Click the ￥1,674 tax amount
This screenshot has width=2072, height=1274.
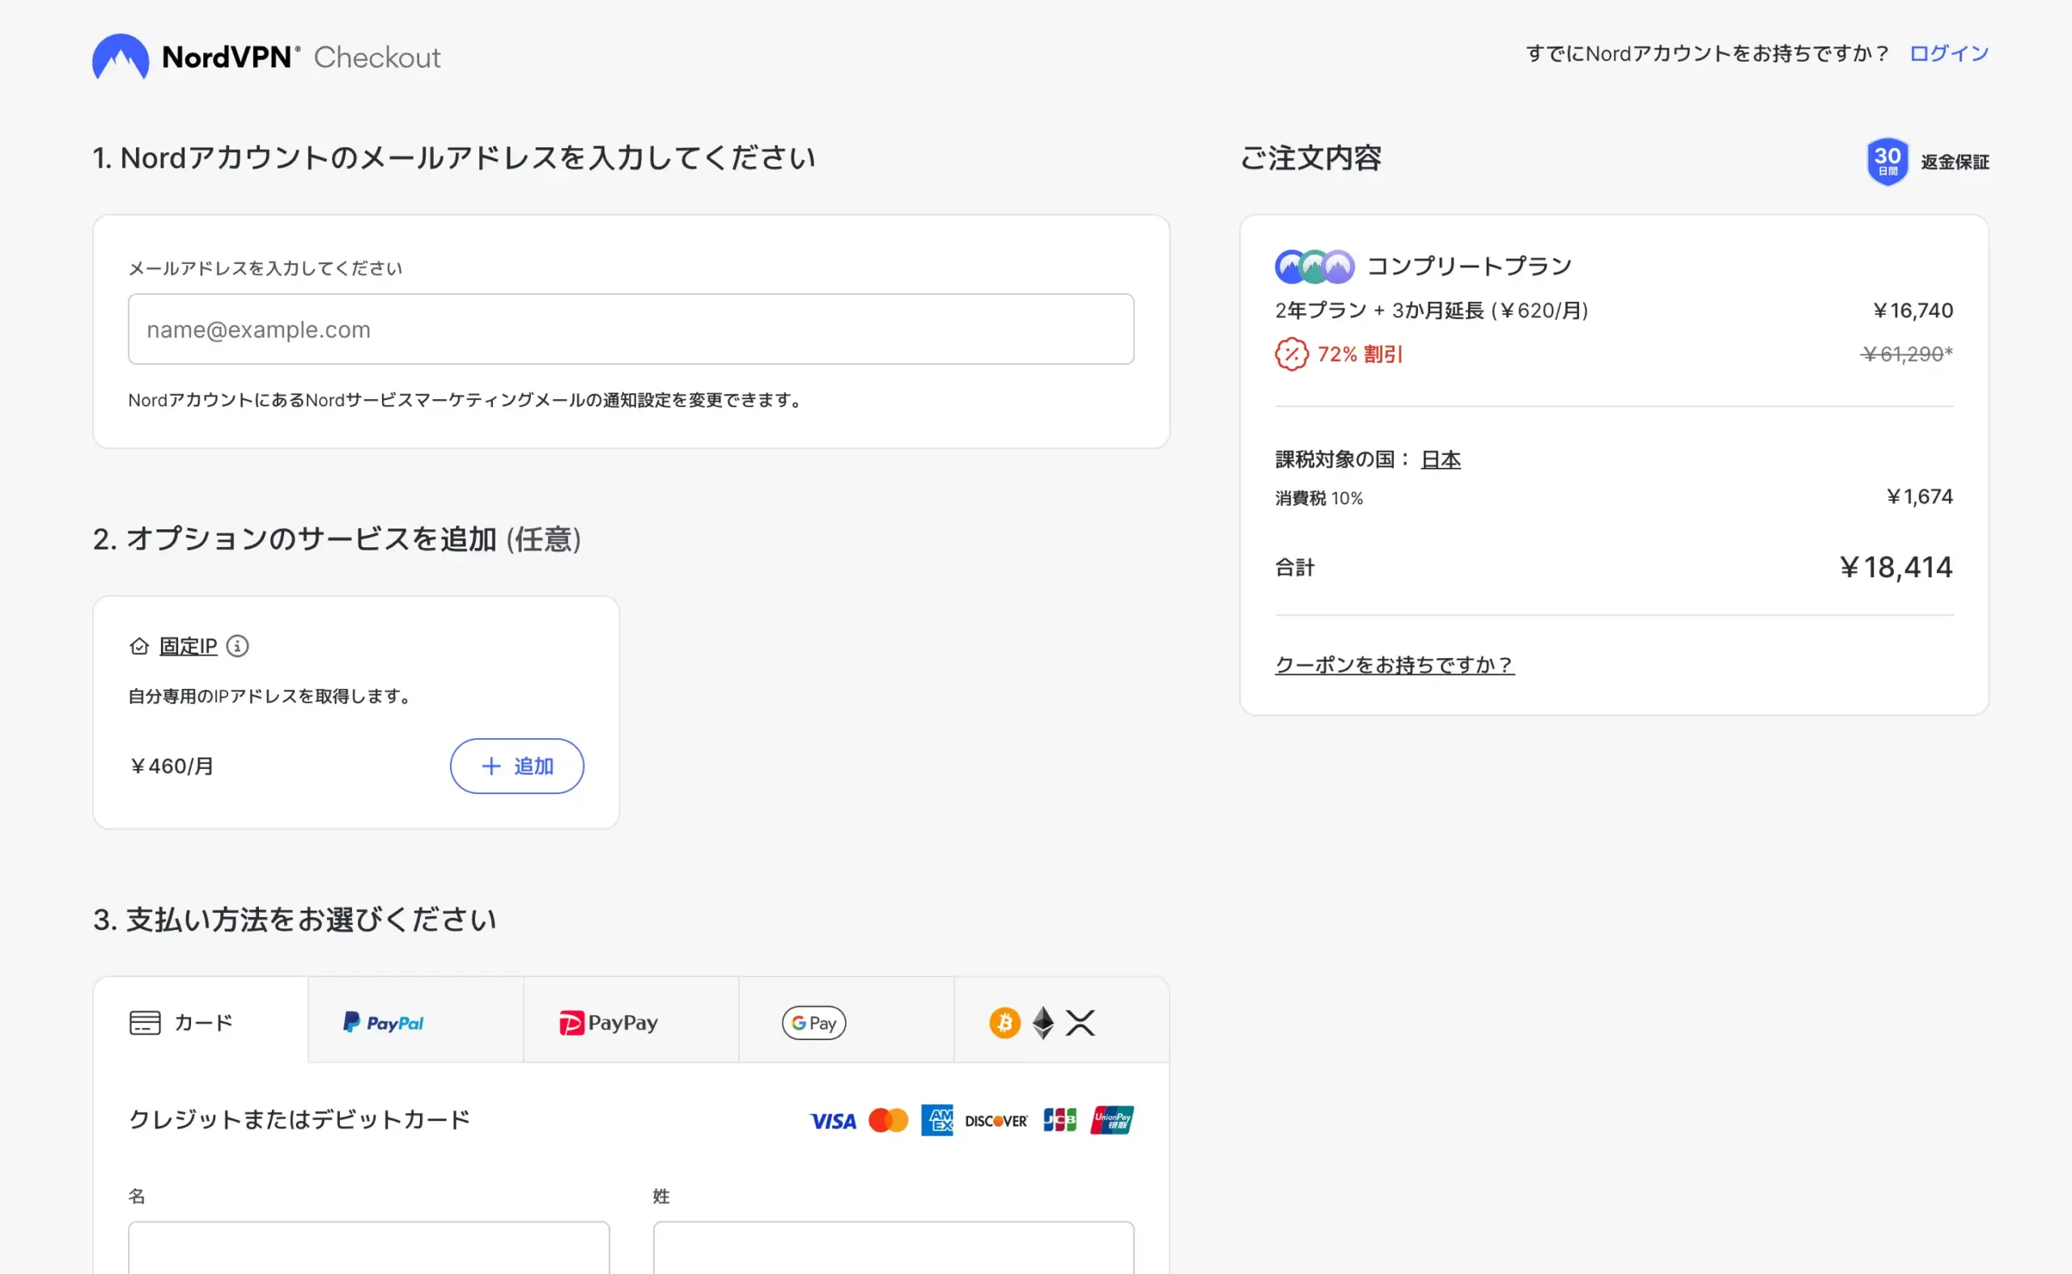tap(1919, 496)
